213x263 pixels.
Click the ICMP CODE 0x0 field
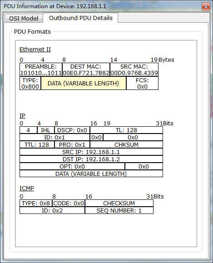point(69,203)
